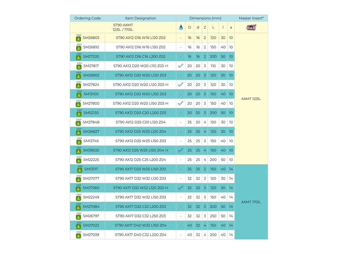
Task: Select ST90 AX17 D40 W32 L150 Z04 designation
Action: pyautogui.click(x=141, y=225)
